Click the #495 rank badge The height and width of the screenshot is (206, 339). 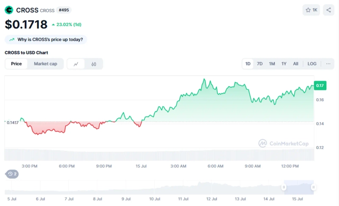64,10
